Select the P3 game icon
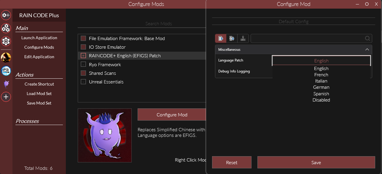 [x=6, y=71]
